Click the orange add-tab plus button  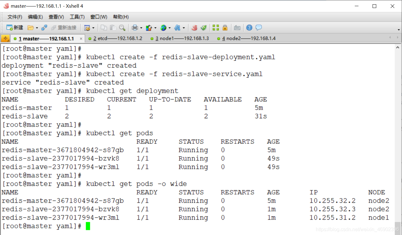click(5, 38)
